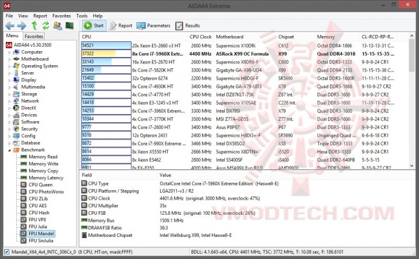Select FPU Mandel benchmark item
The width and height of the screenshot is (419, 259).
tap(38, 233)
